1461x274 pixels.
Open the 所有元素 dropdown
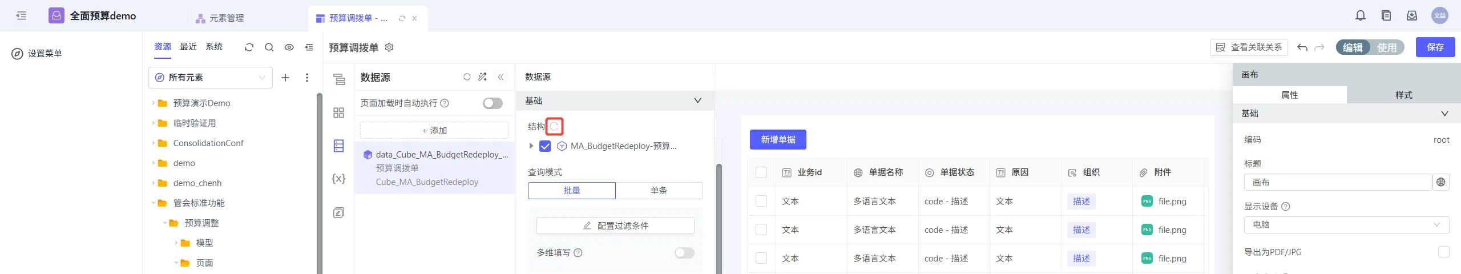pyautogui.click(x=211, y=78)
